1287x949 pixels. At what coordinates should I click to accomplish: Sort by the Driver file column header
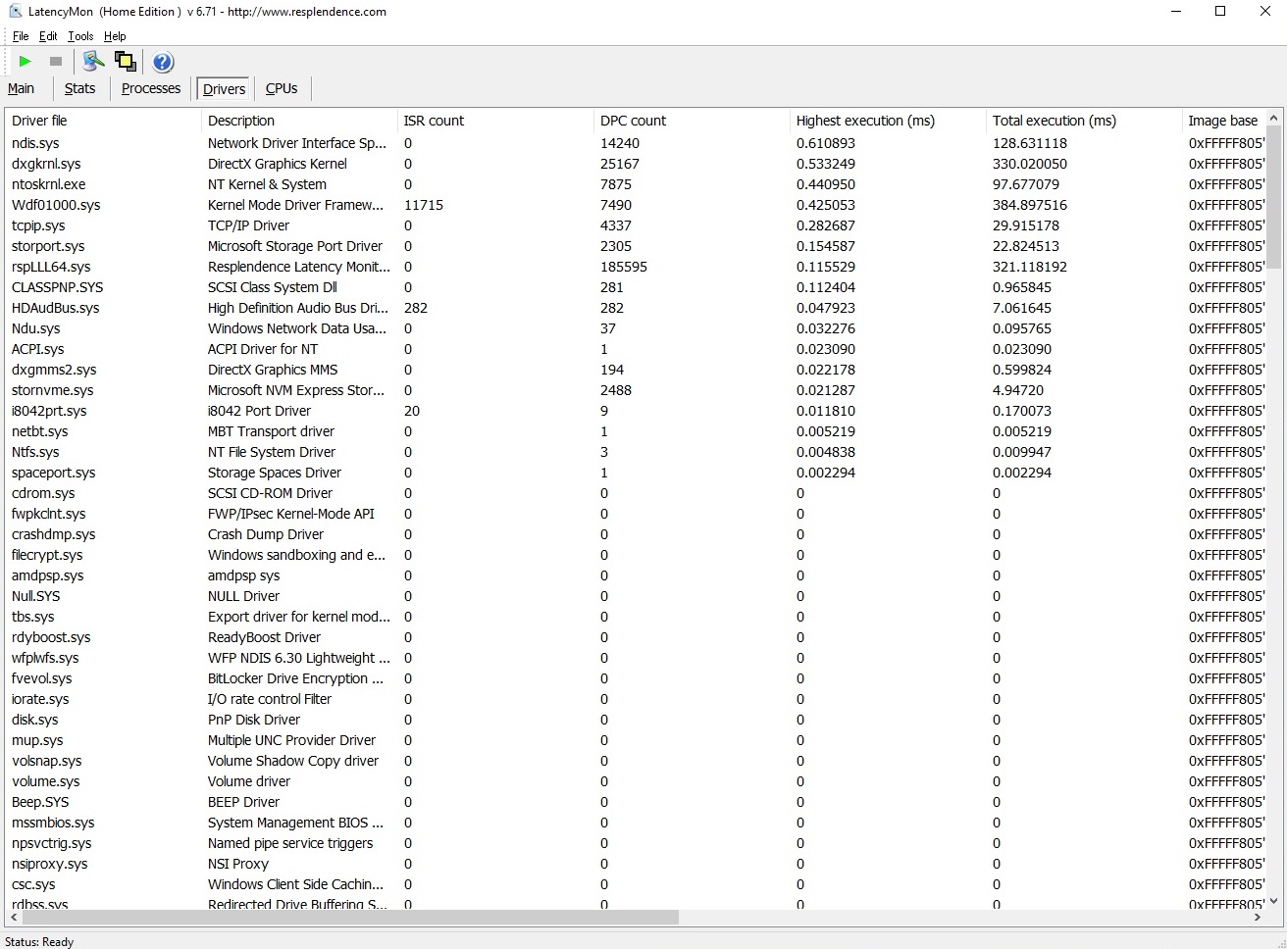(103, 121)
